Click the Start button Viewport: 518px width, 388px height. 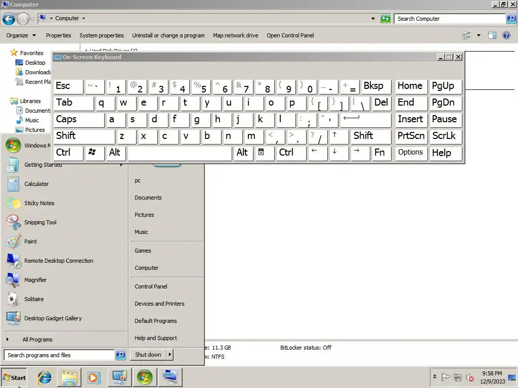[x=14, y=377]
